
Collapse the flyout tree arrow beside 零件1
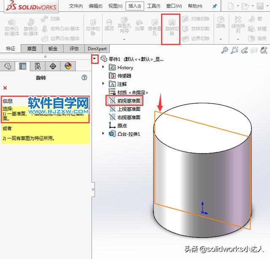pyautogui.click(x=94, y=59)
